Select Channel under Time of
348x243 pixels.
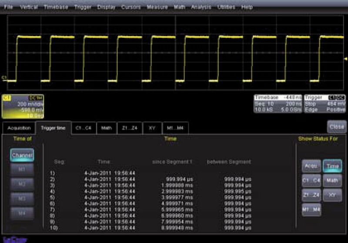[23, 155]
